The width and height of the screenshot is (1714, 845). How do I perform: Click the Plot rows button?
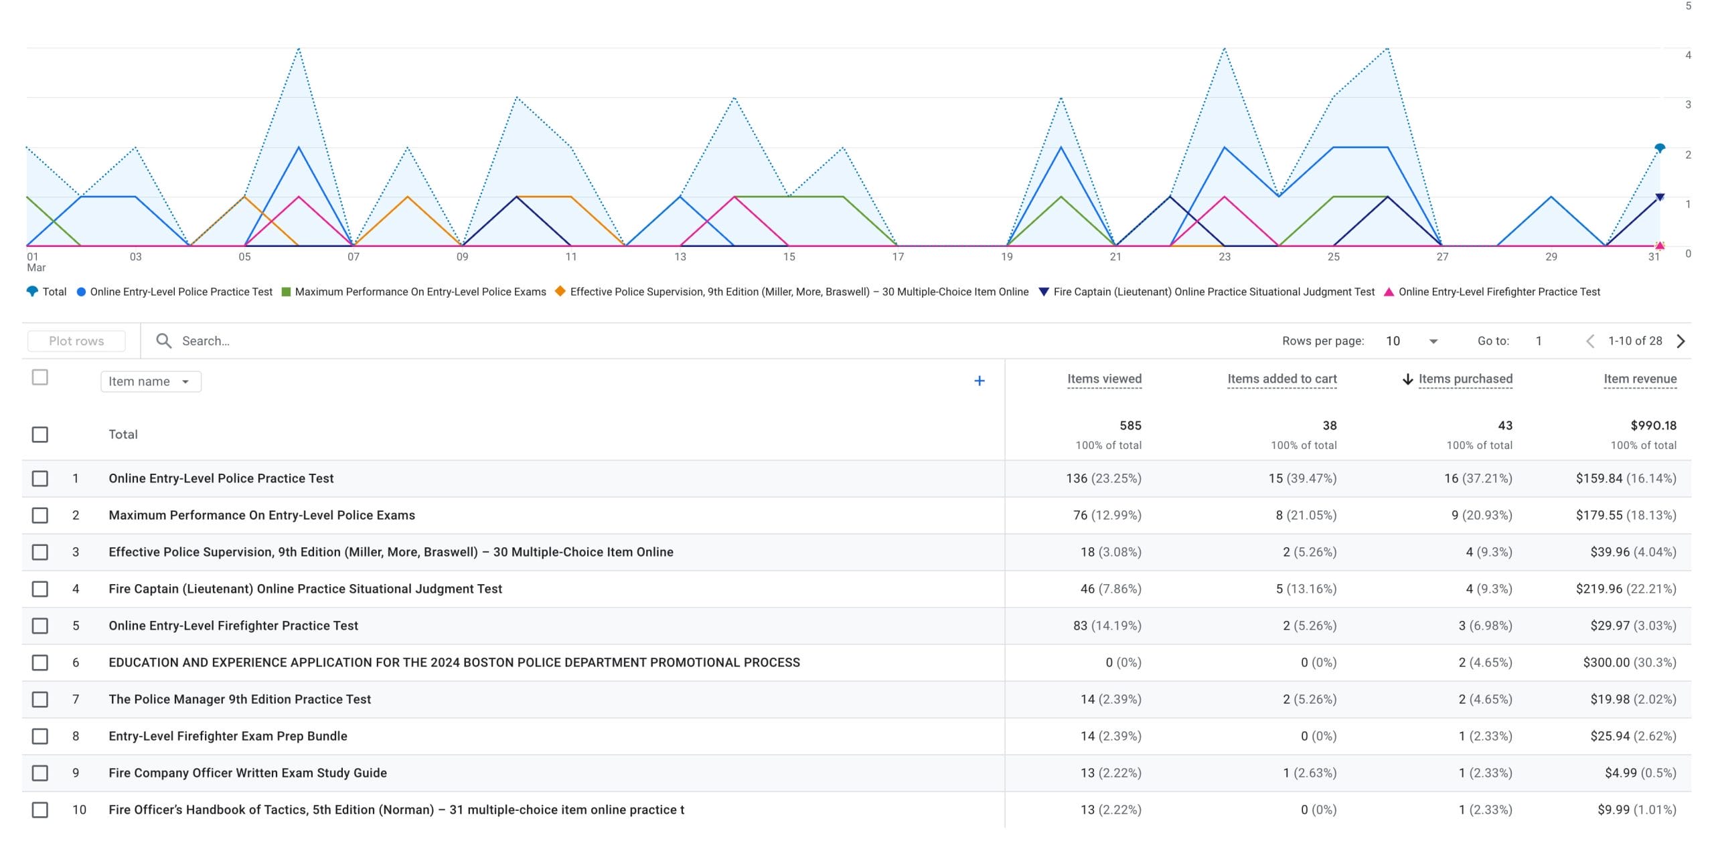coord(76,341)
